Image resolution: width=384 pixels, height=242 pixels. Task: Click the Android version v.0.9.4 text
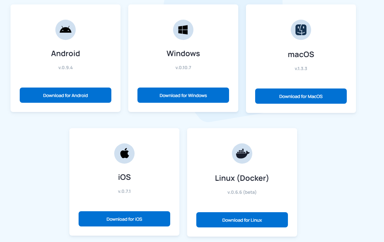66,68
